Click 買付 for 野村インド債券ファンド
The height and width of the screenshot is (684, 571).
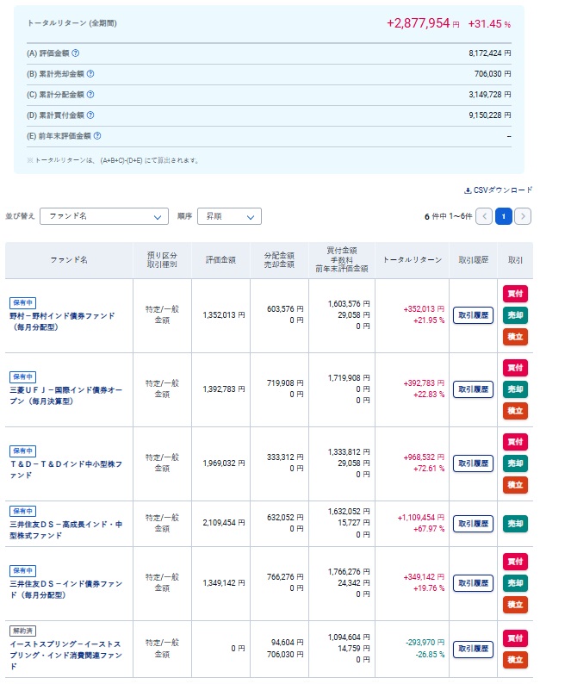pyautogui.click(x=515, y=294)
